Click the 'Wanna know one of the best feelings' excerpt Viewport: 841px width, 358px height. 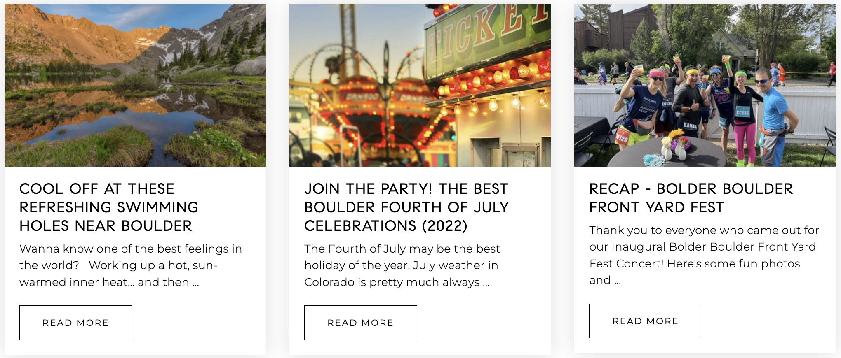(130, 265)
